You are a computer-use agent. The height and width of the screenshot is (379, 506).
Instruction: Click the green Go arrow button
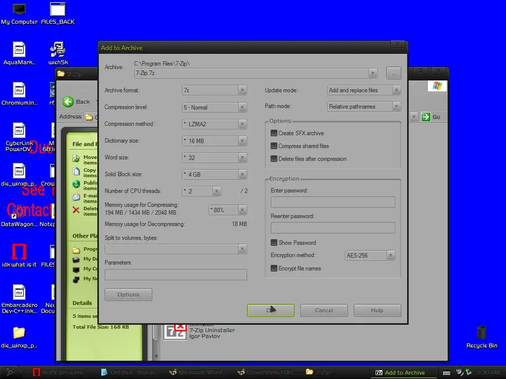(x=425, y=117)
